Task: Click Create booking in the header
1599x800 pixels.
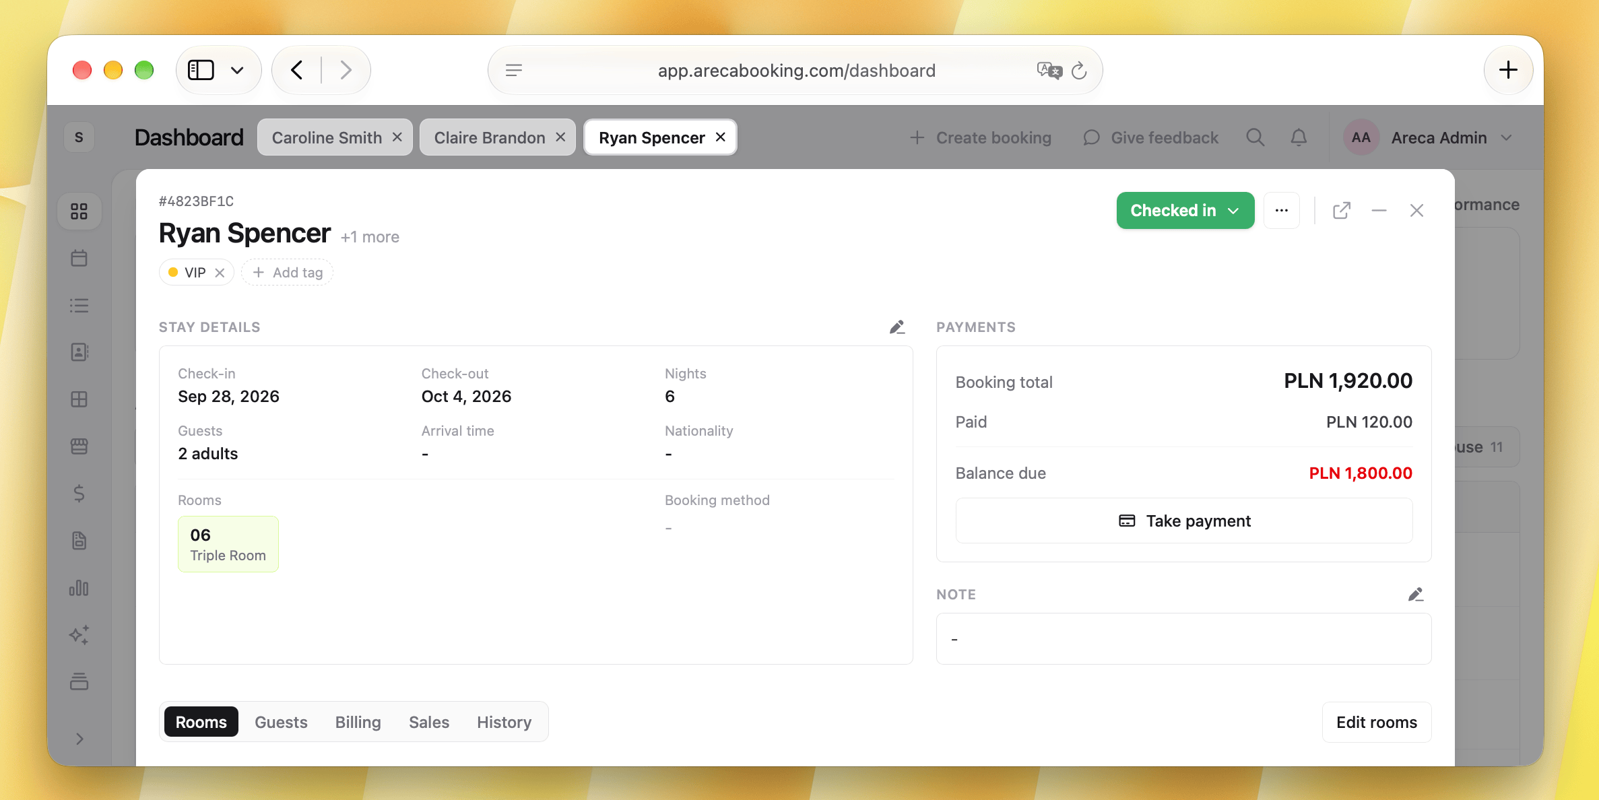Action: 981,137
